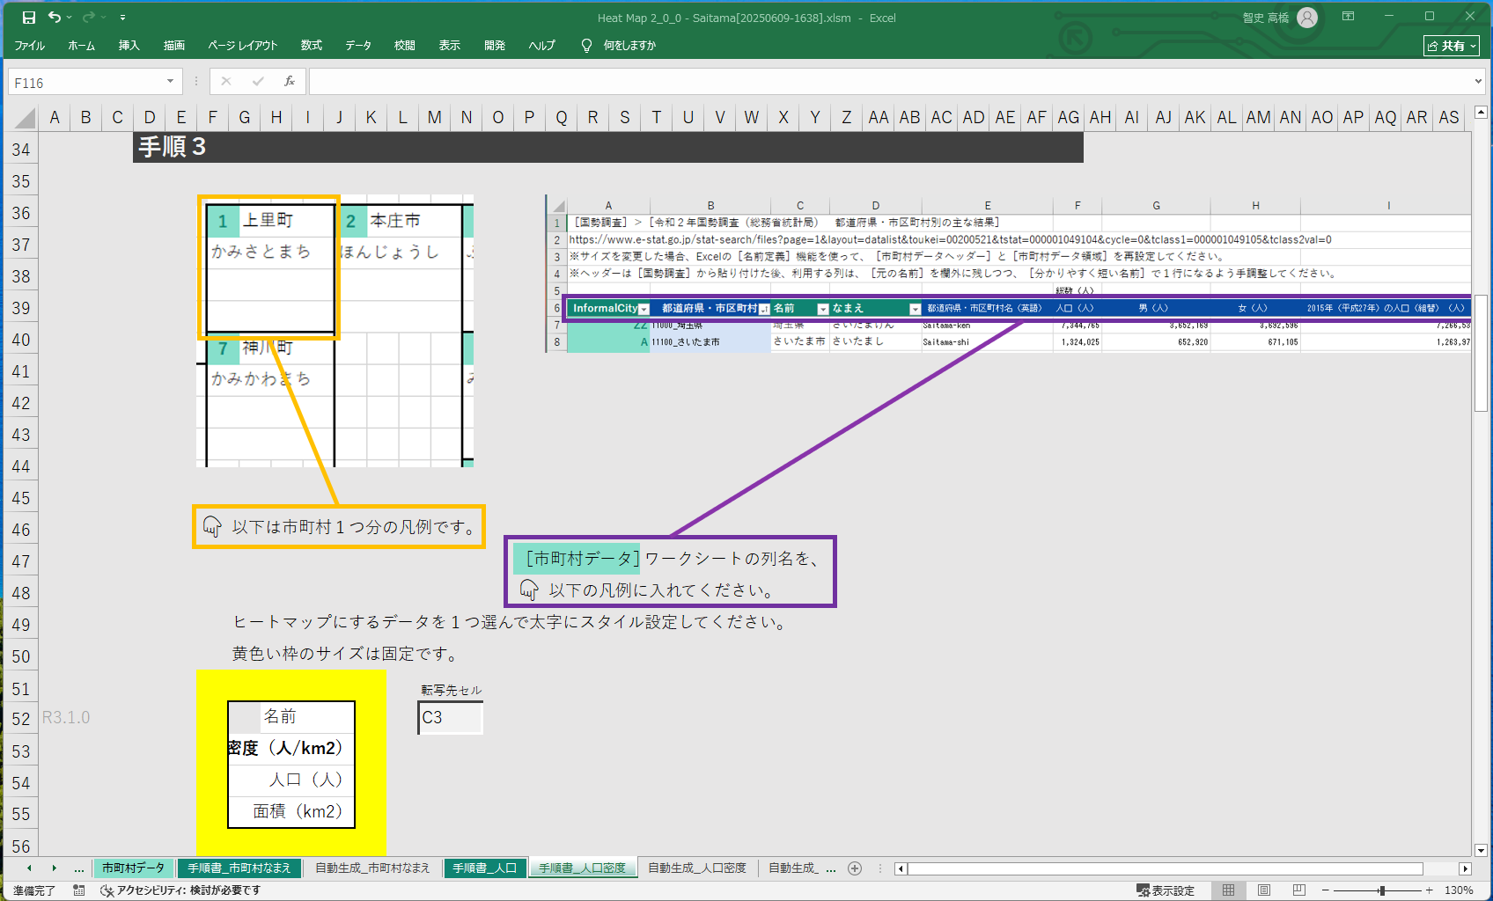Click vertical scrollbar up arrow

(x=1481, y=113)
